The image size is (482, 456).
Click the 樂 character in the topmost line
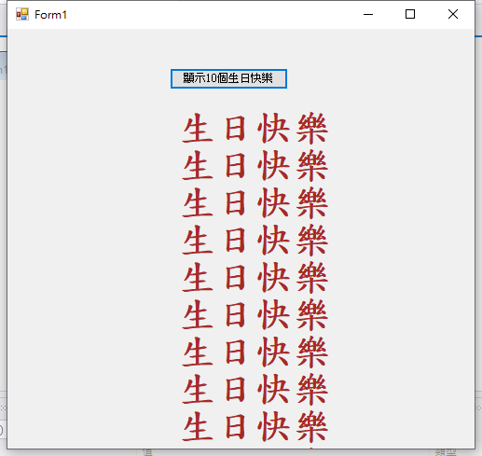[312, 129]
